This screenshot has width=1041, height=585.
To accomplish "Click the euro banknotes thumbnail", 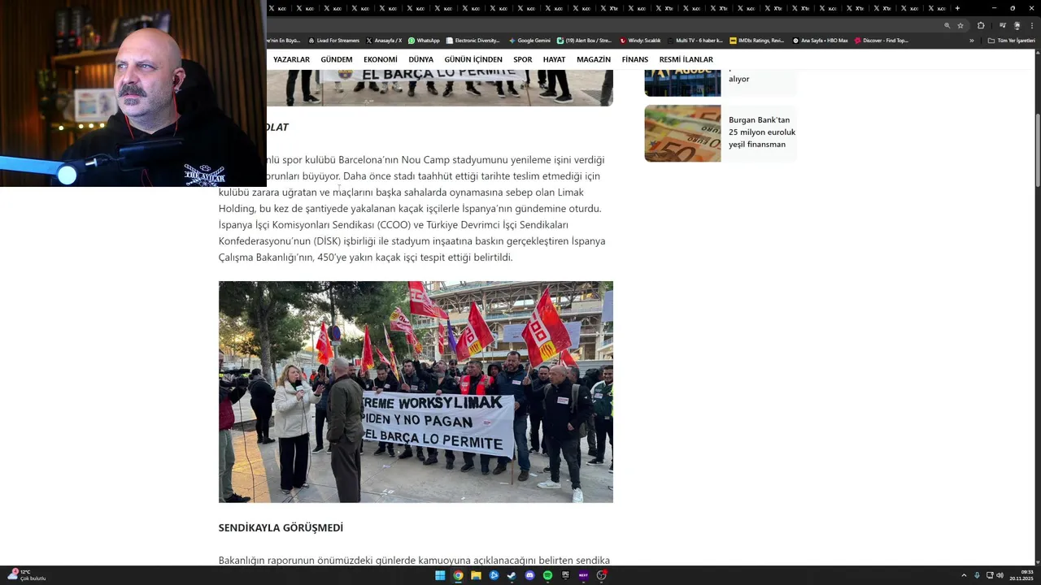I will (x=682, y=133).
